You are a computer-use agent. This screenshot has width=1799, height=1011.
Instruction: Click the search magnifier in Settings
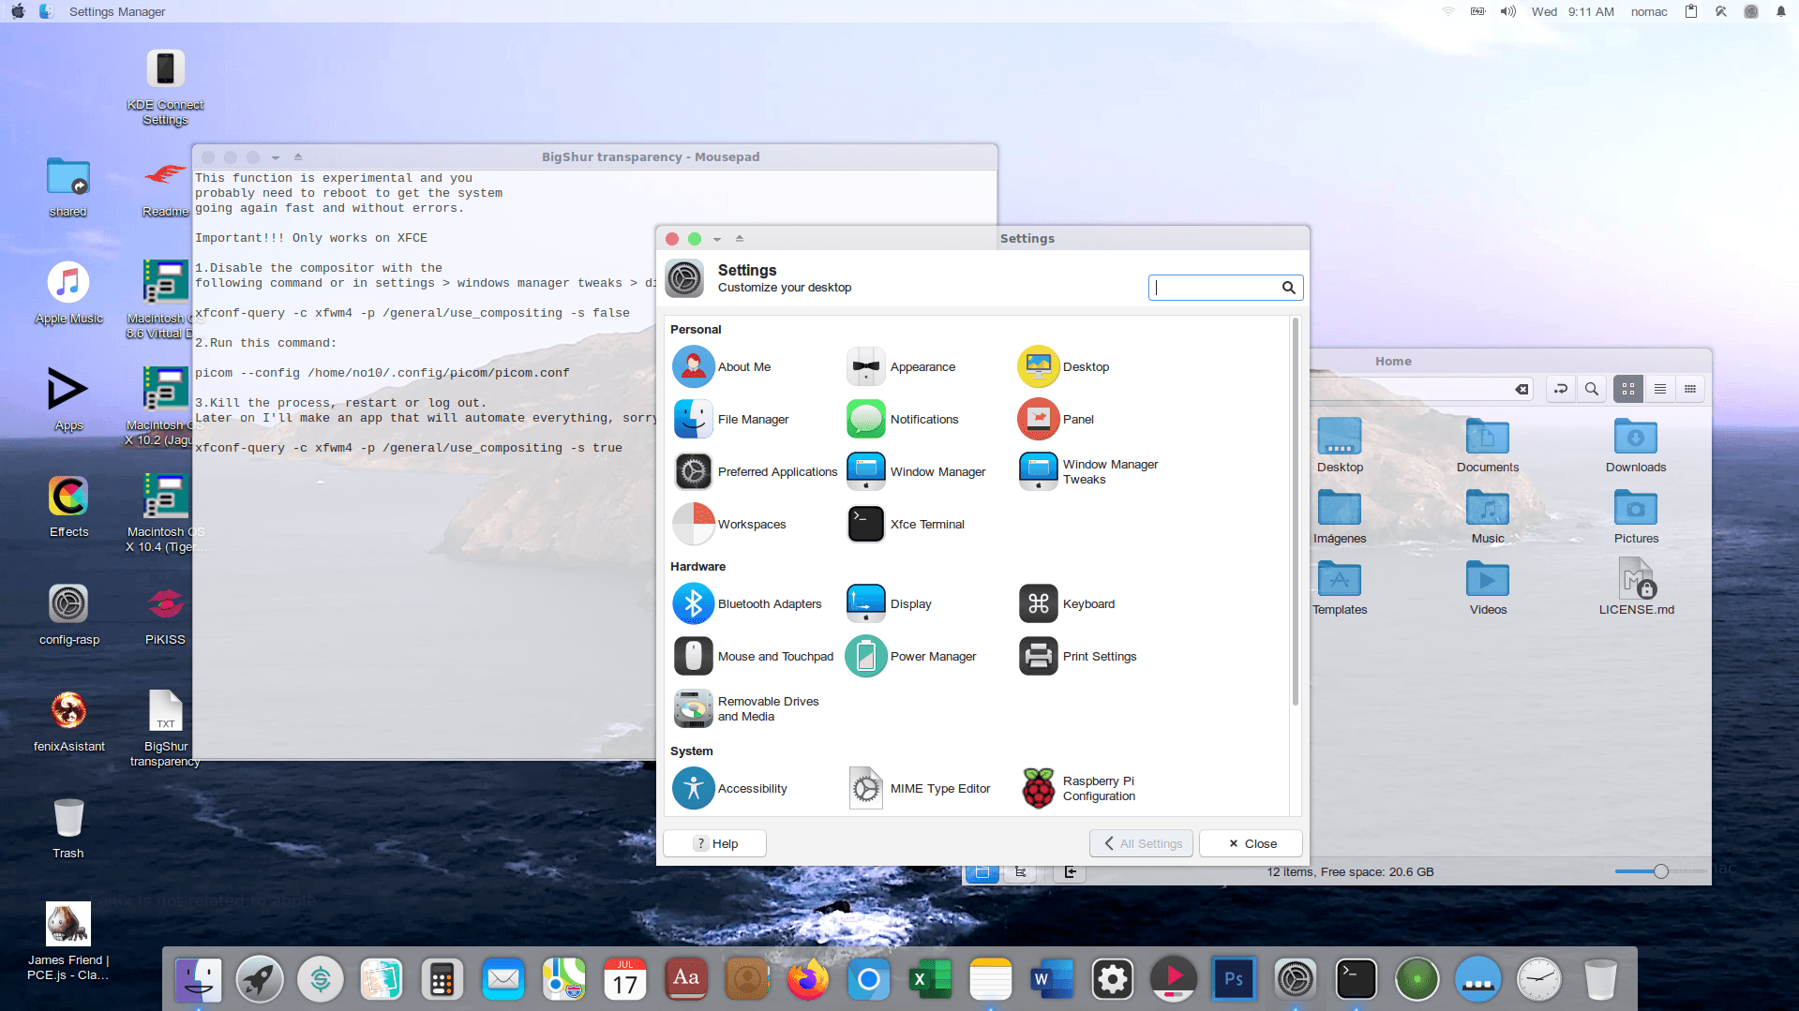(1289, 288)
